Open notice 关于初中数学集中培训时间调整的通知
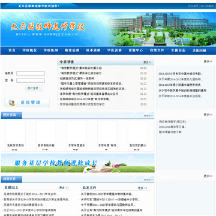Image resolution: width=216 pixels, height=216 pixels. click(x=182, y=91)
